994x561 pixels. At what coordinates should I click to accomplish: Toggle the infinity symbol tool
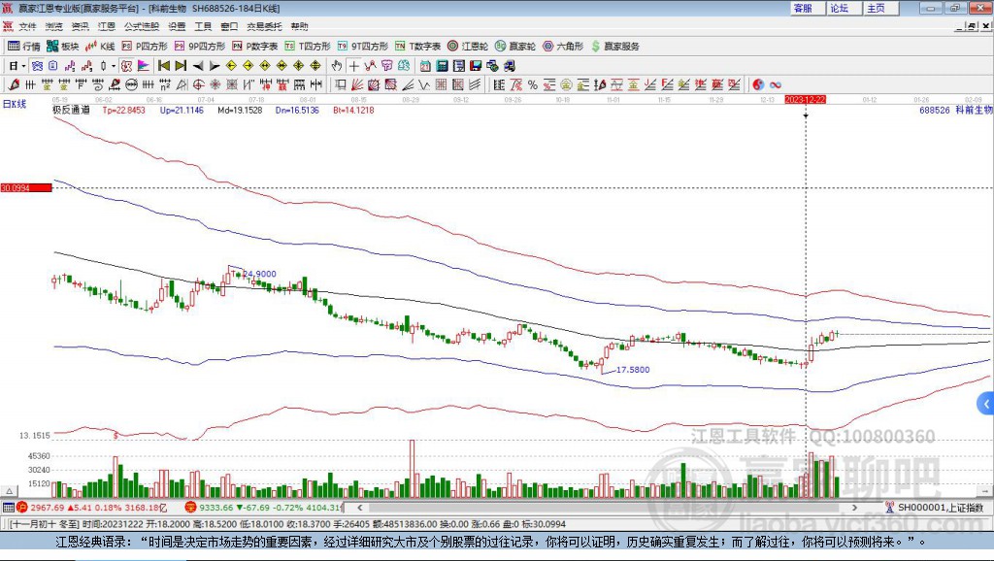click(776, 84)
